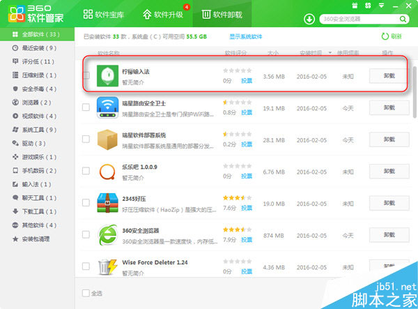Select 游戏娱乐 (1) category

point(38,157)
